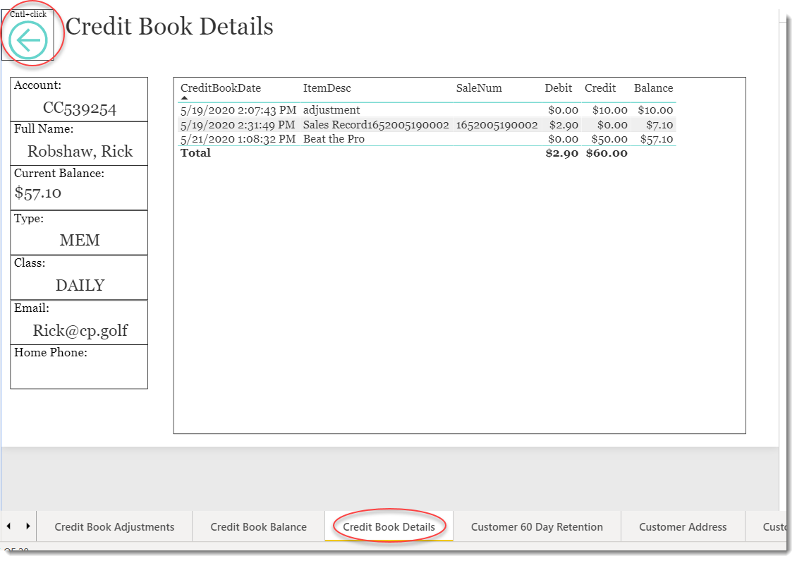Click the email Rick@cp.golf
This screenshot has width=797, height=561.
[x=80, y=330]
